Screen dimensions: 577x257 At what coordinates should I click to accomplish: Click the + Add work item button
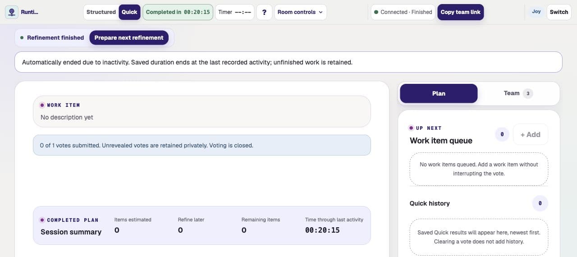(530, 134)
